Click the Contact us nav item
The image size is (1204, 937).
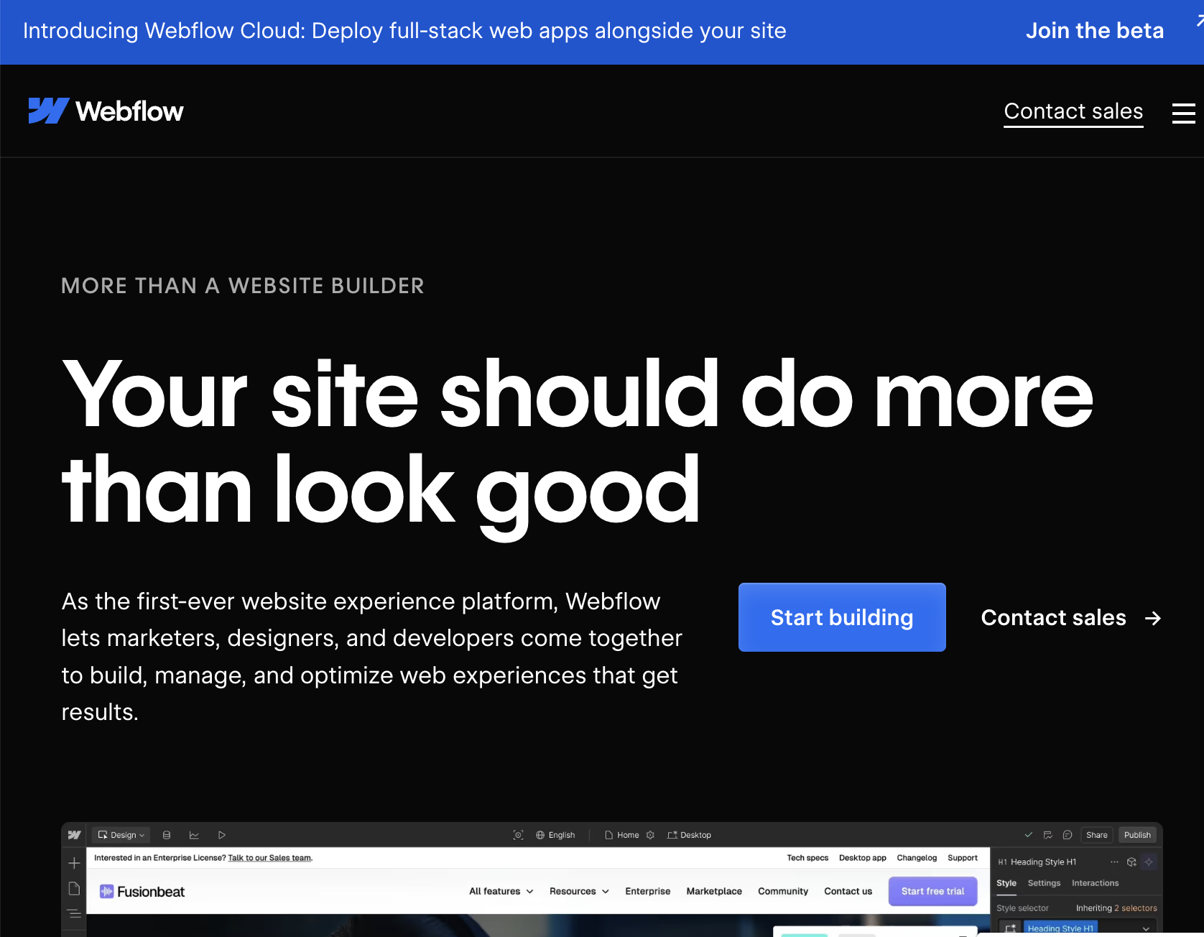pos(848,891)
